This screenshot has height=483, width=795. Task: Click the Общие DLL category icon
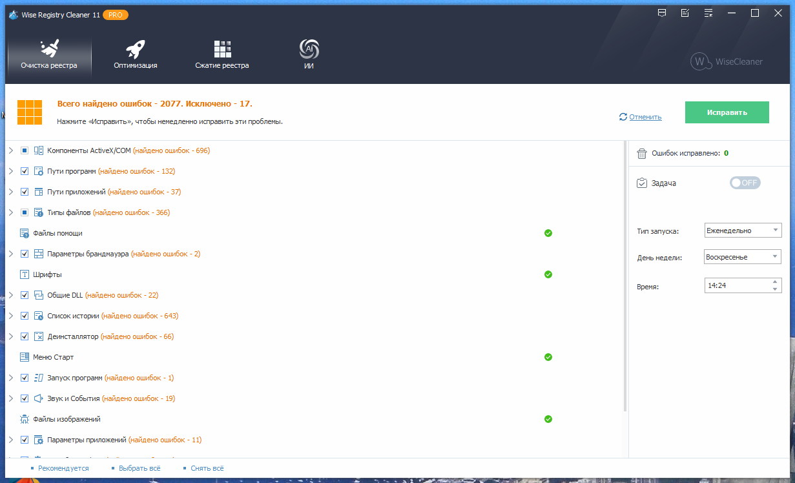38,295
